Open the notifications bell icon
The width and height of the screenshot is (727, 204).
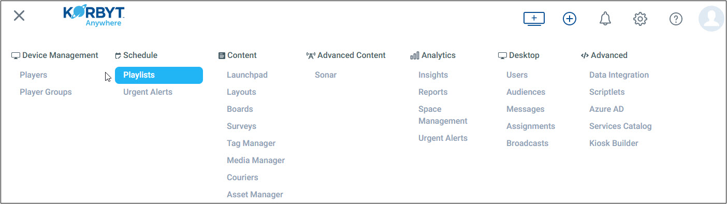coord(605,19)
